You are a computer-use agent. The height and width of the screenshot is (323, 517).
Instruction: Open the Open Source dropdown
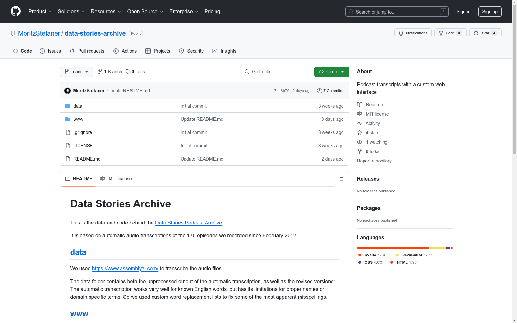coord(145,12)
